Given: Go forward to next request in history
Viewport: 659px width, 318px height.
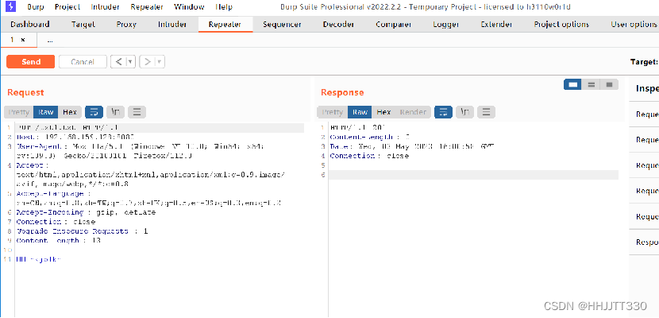Looking at the screenshot, I should point(147,62).
